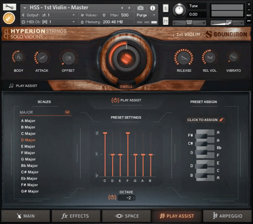Screen dimensions: 253x224
Task: Click the Tune knob
Action: pyautogui.click(x=179, y=10)
